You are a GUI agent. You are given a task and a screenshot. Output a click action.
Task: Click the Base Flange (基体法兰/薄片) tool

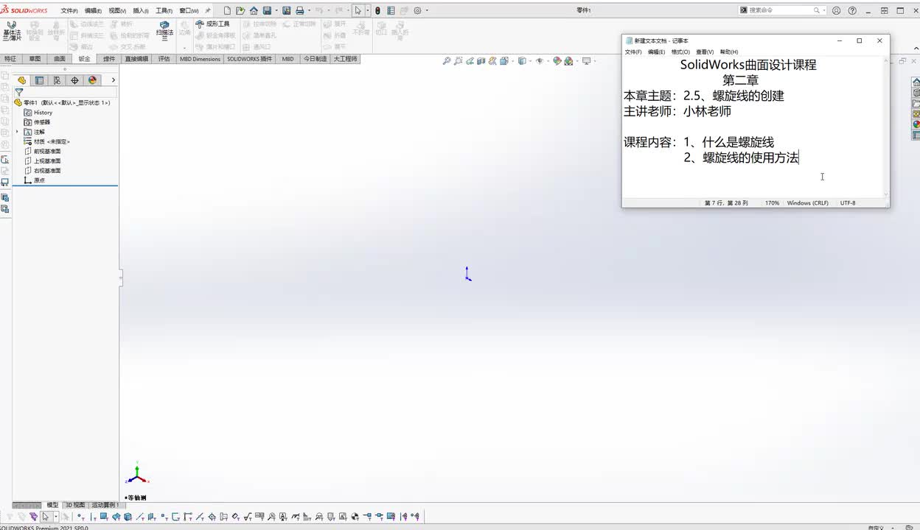[12, 31]
